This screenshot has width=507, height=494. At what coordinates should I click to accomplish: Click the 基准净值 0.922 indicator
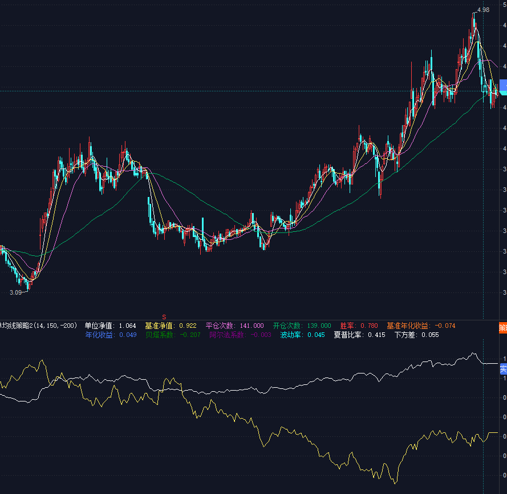(171, 326)
